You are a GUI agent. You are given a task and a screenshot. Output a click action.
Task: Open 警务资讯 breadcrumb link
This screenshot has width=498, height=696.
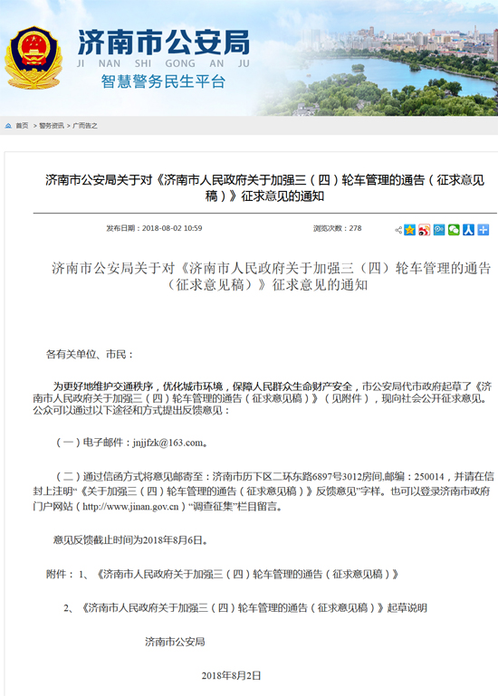(x=52, y=126)
